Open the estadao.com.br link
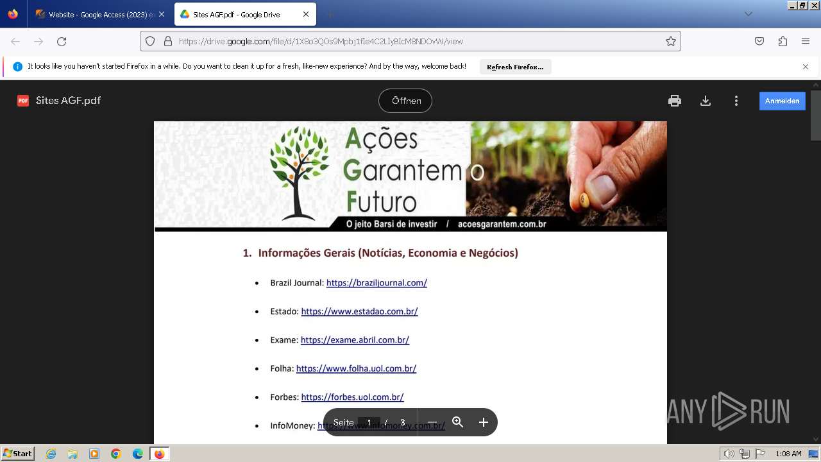The width and height of the screenshot is (821, 462). coord(359,311)
